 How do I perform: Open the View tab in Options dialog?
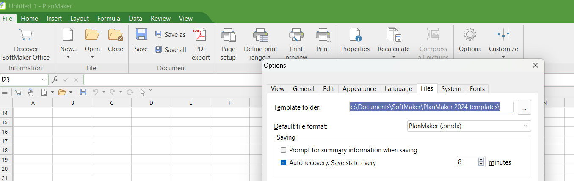(278, 88)
